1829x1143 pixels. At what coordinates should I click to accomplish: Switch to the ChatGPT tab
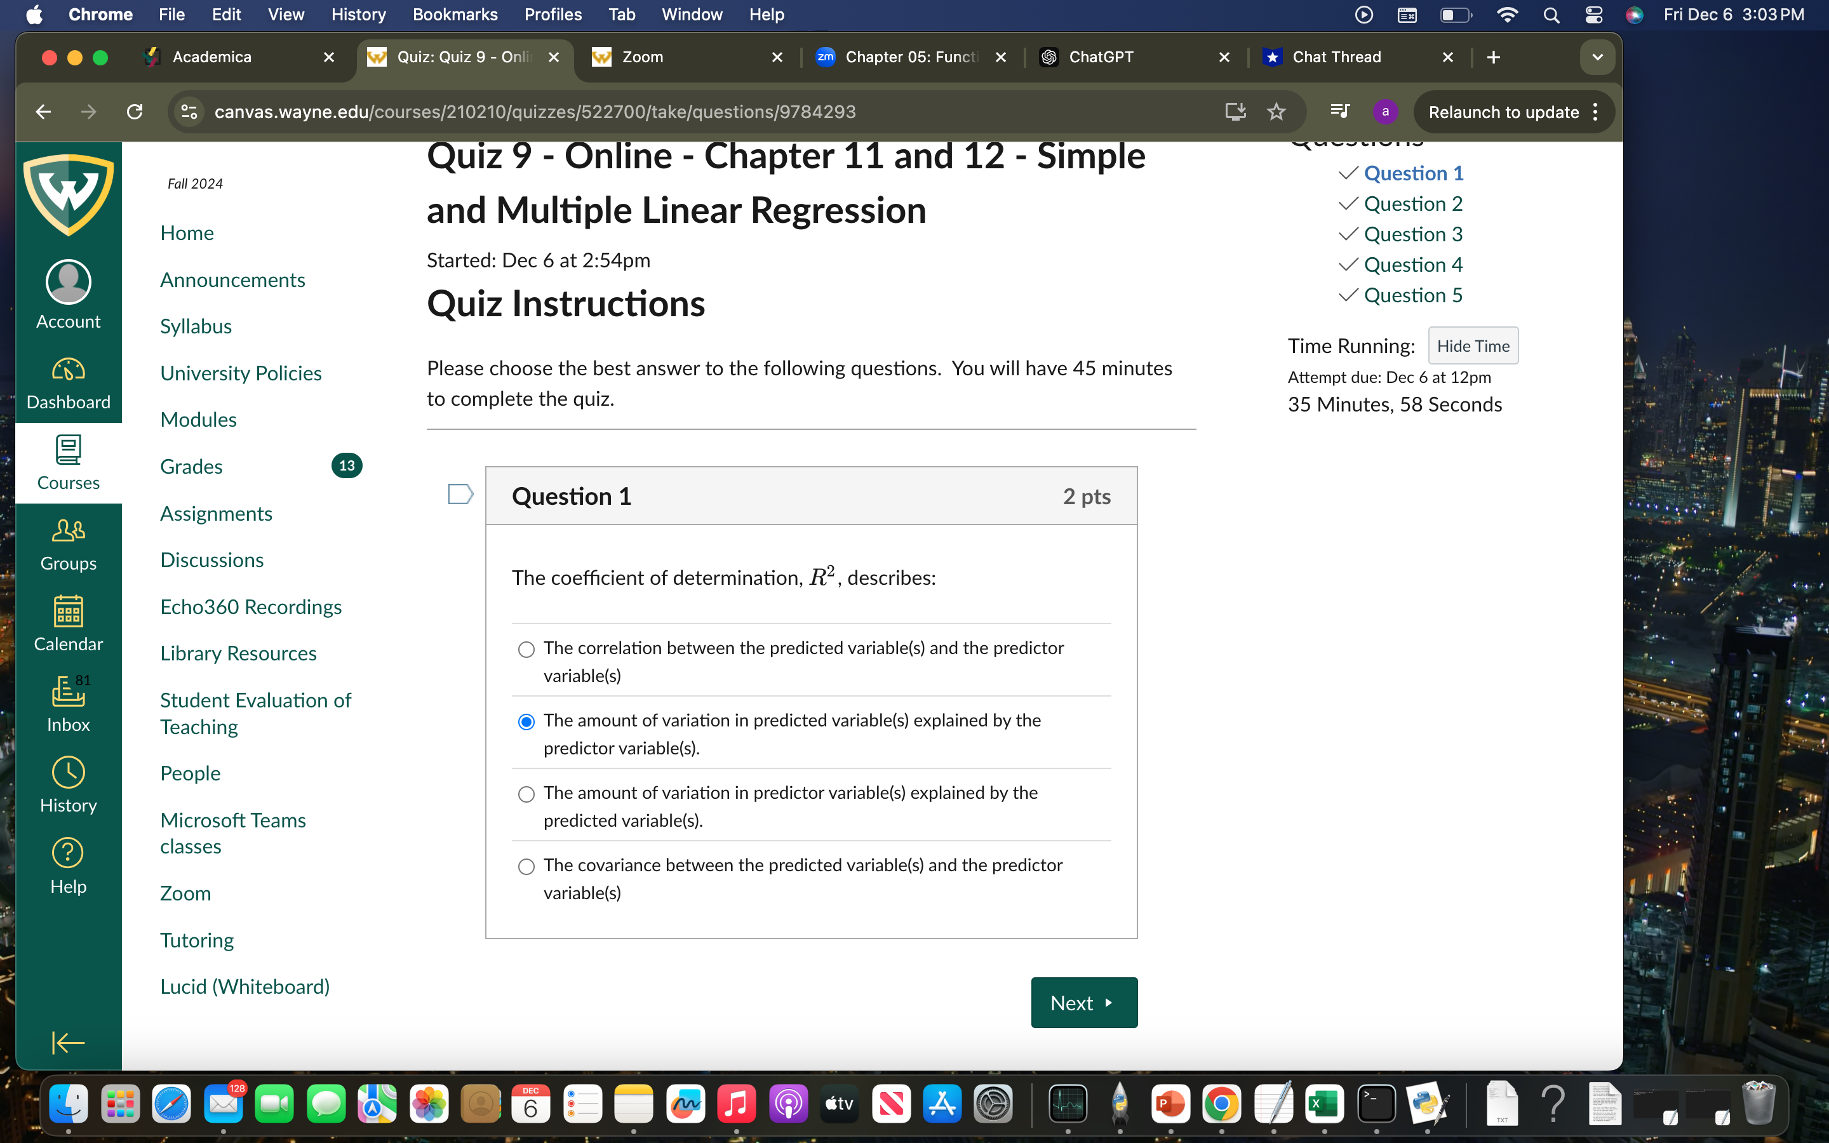(x=1101, y=57)
